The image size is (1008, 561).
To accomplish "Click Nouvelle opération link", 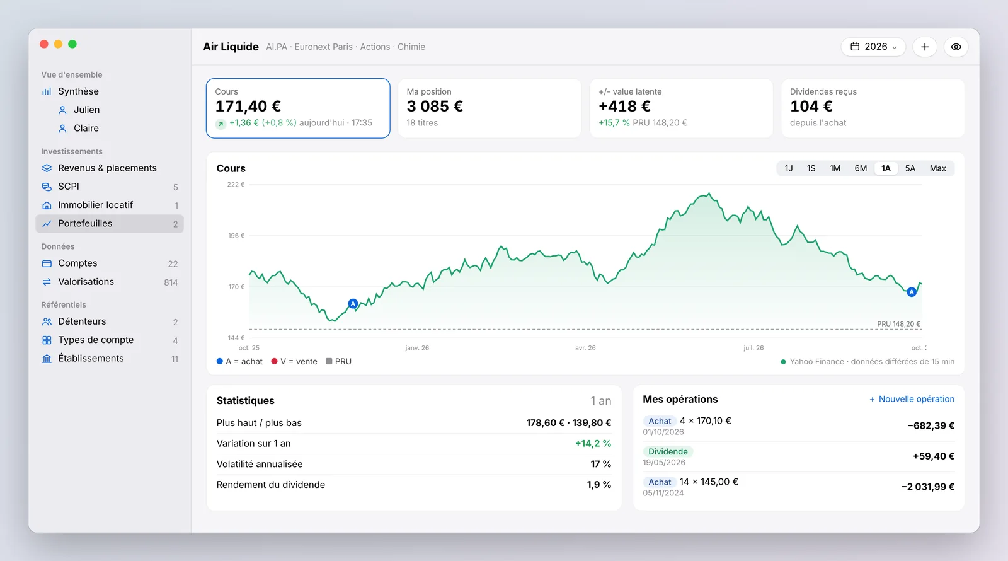I will [x=912, y=400].
